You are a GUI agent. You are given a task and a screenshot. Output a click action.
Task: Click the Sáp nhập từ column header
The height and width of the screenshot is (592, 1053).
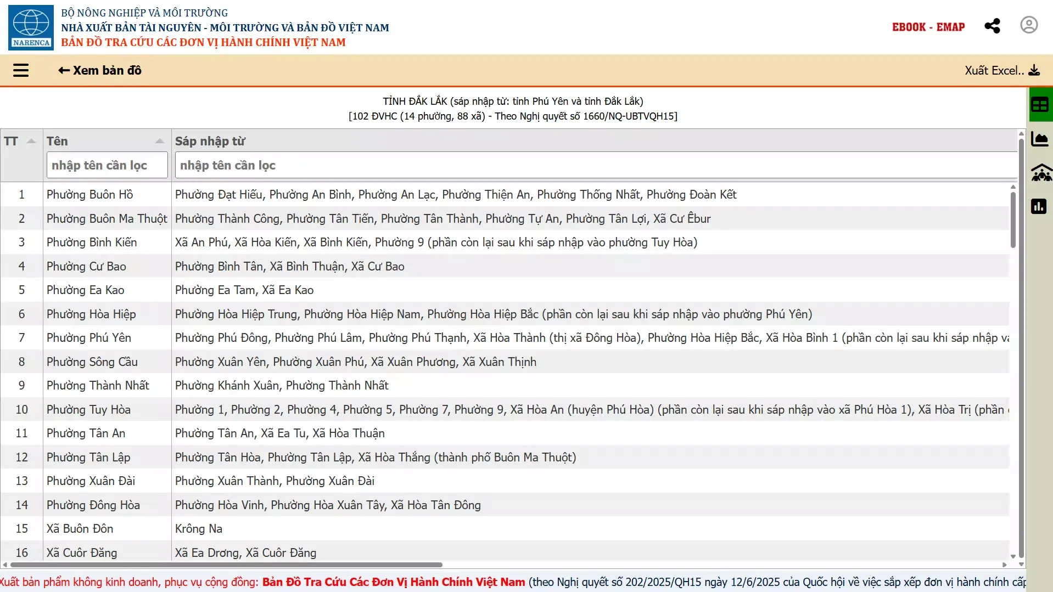pos(210,141)
